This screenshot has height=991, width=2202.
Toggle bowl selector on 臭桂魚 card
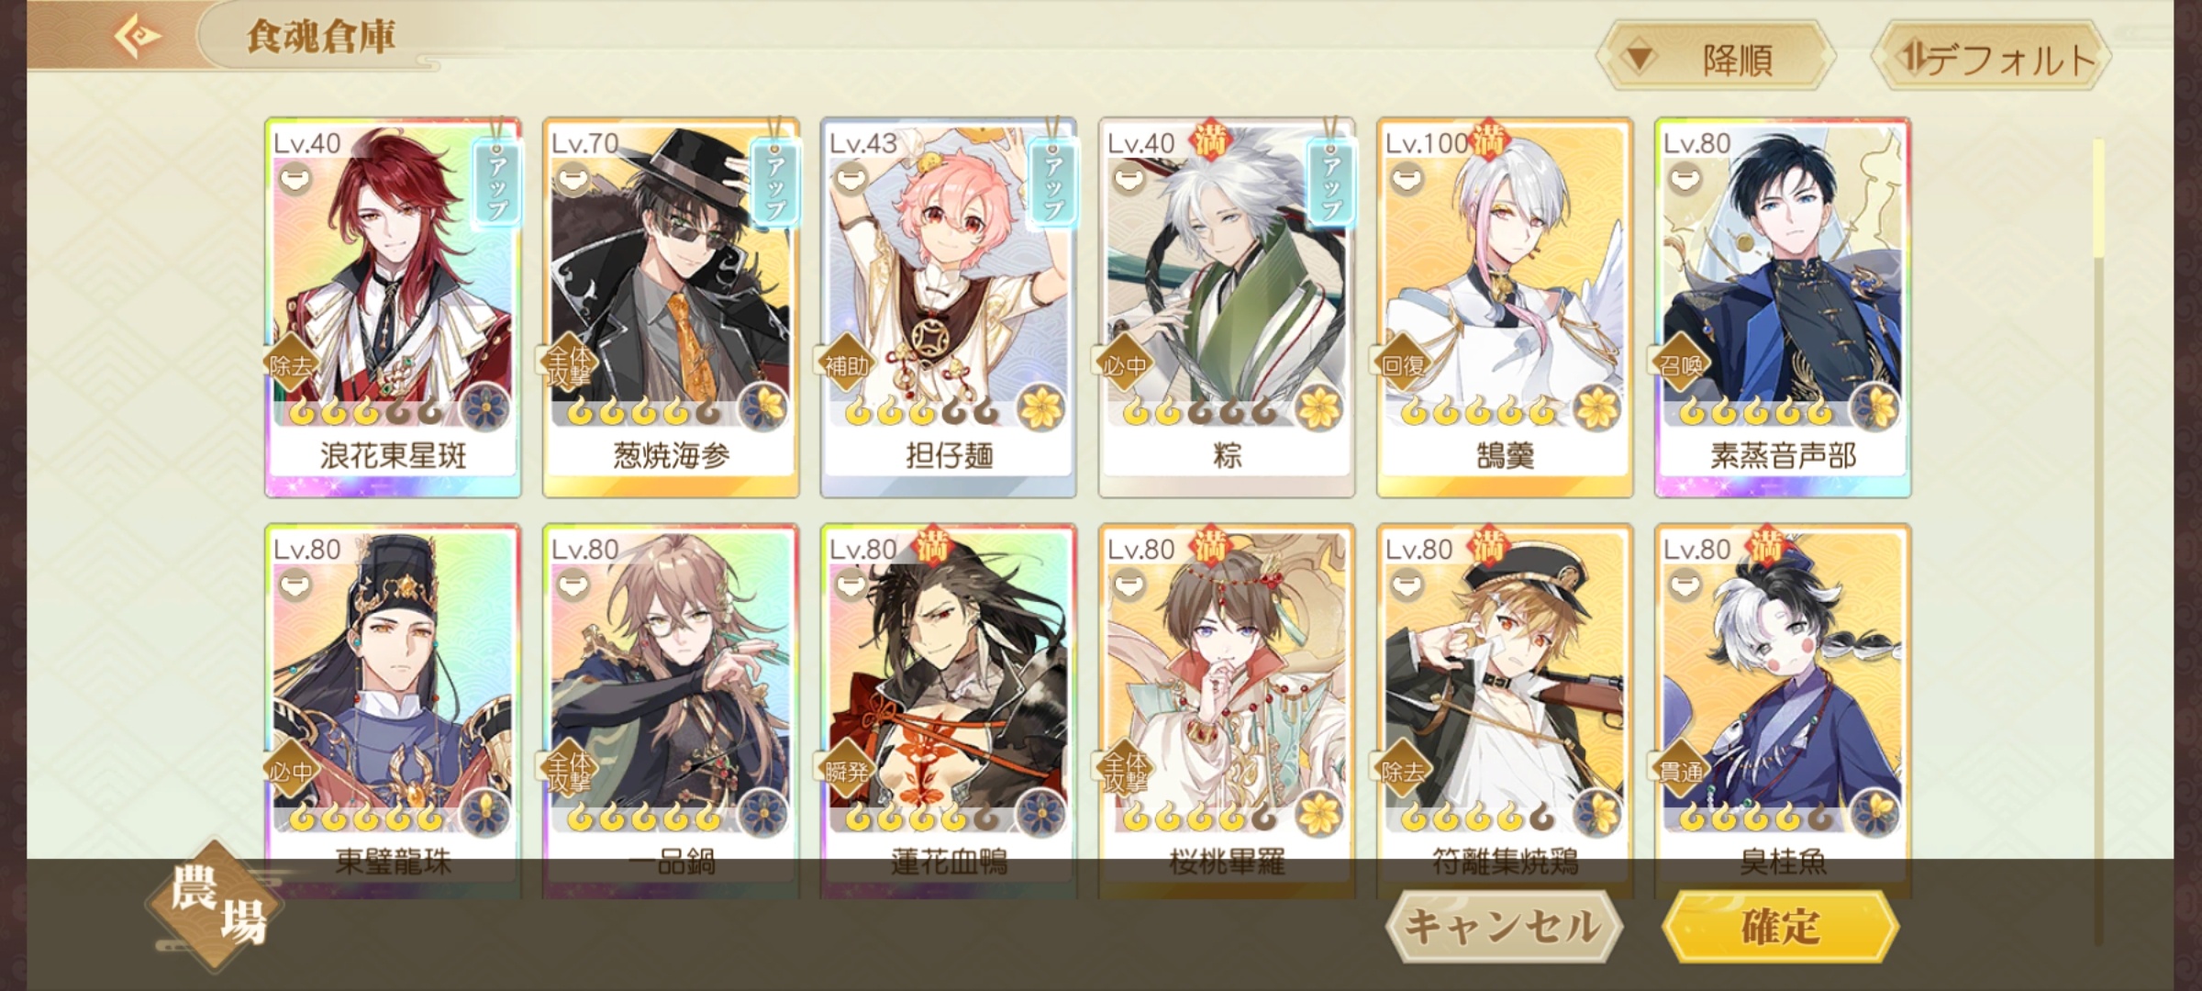pyautogui.click(x=1685, y=585)
